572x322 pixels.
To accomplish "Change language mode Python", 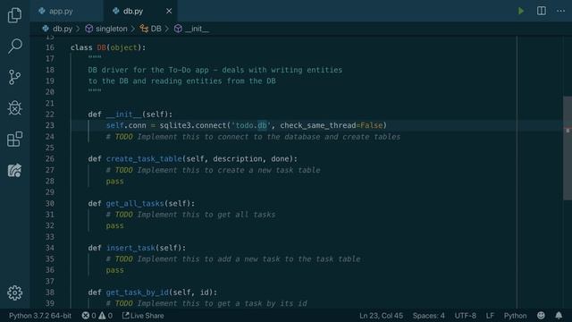I will pyautogui.click(x=515, y=316).
